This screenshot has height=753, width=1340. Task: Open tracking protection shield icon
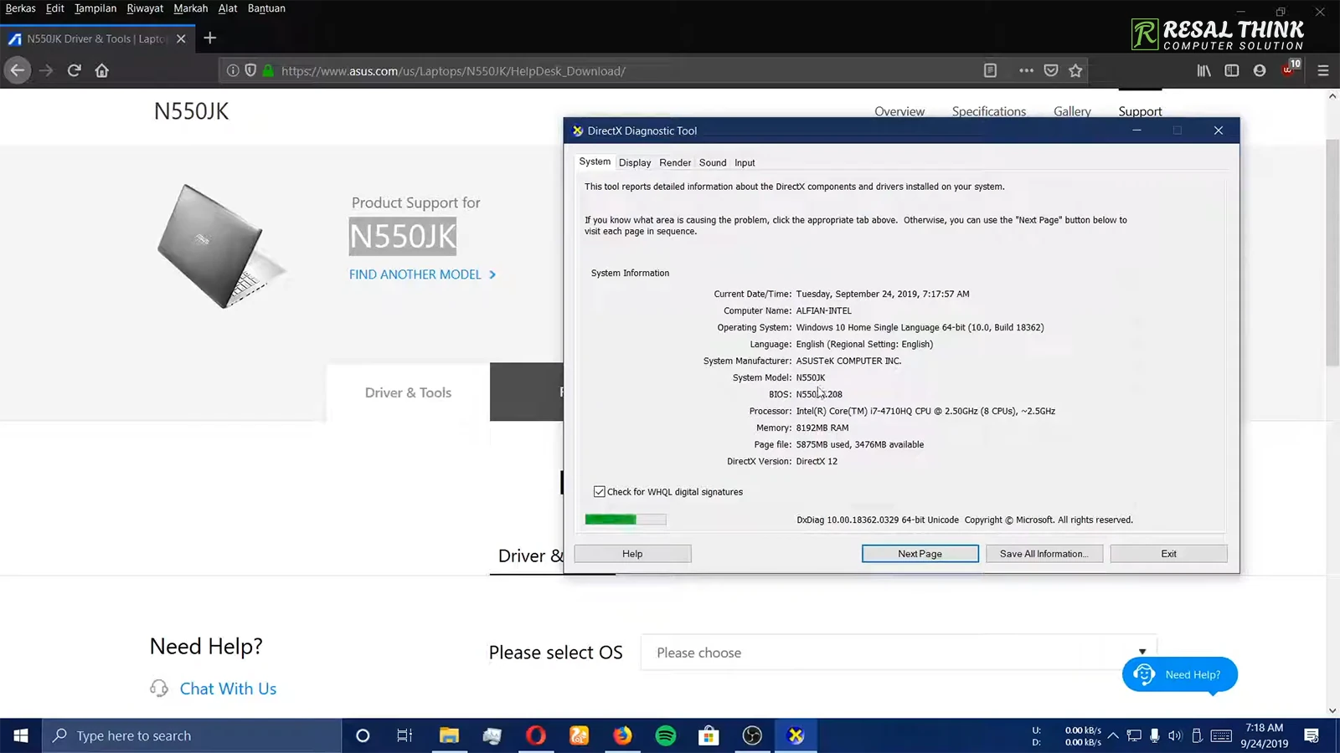tap(250, 70)
